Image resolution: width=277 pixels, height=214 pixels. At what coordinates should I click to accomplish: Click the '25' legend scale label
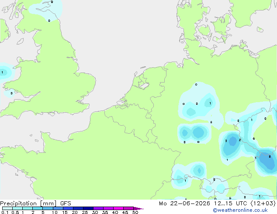click(85, 212)
